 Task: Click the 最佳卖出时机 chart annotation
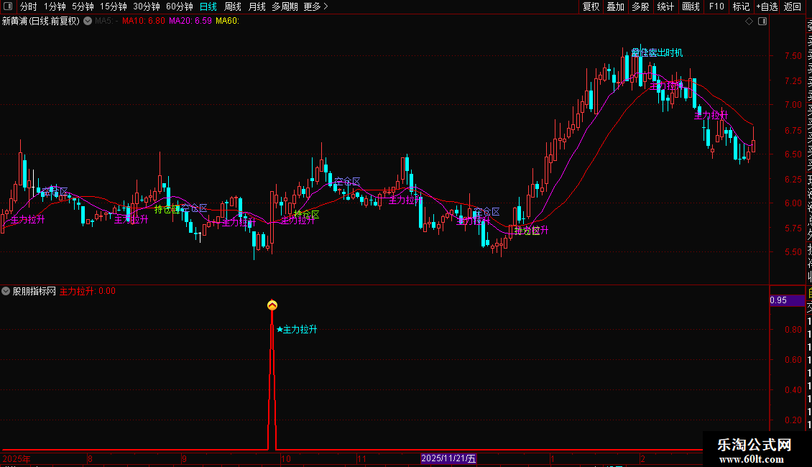[x=657, y=53]
